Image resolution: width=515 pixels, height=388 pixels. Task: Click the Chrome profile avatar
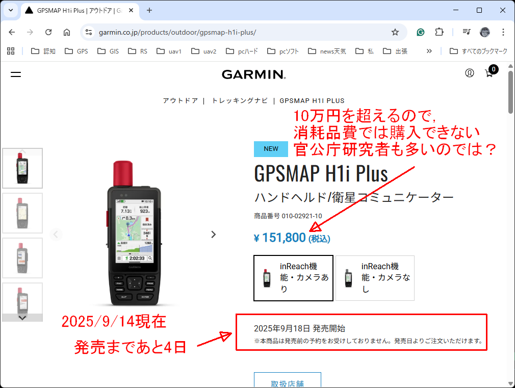[x=486, y=32]
